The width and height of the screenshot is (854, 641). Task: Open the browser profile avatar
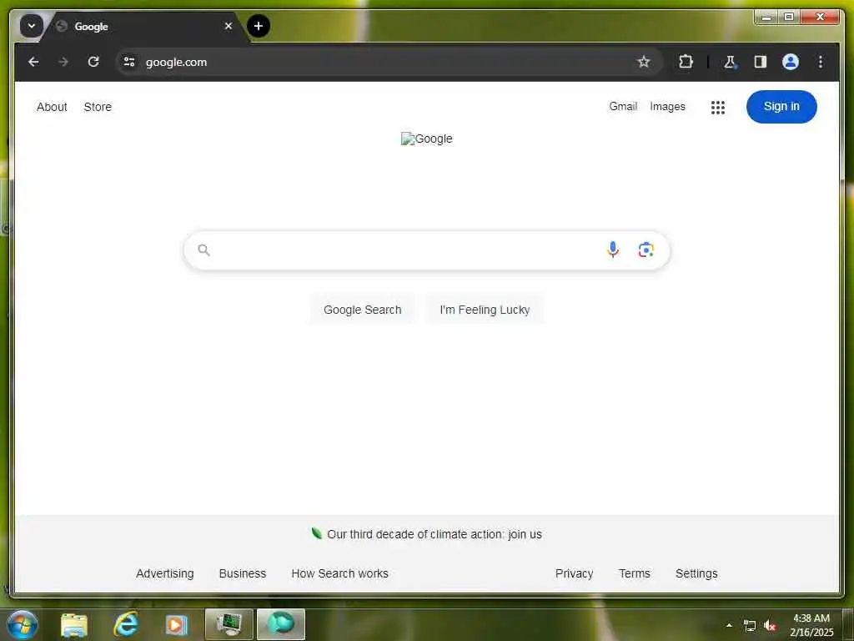pos(791,62)
